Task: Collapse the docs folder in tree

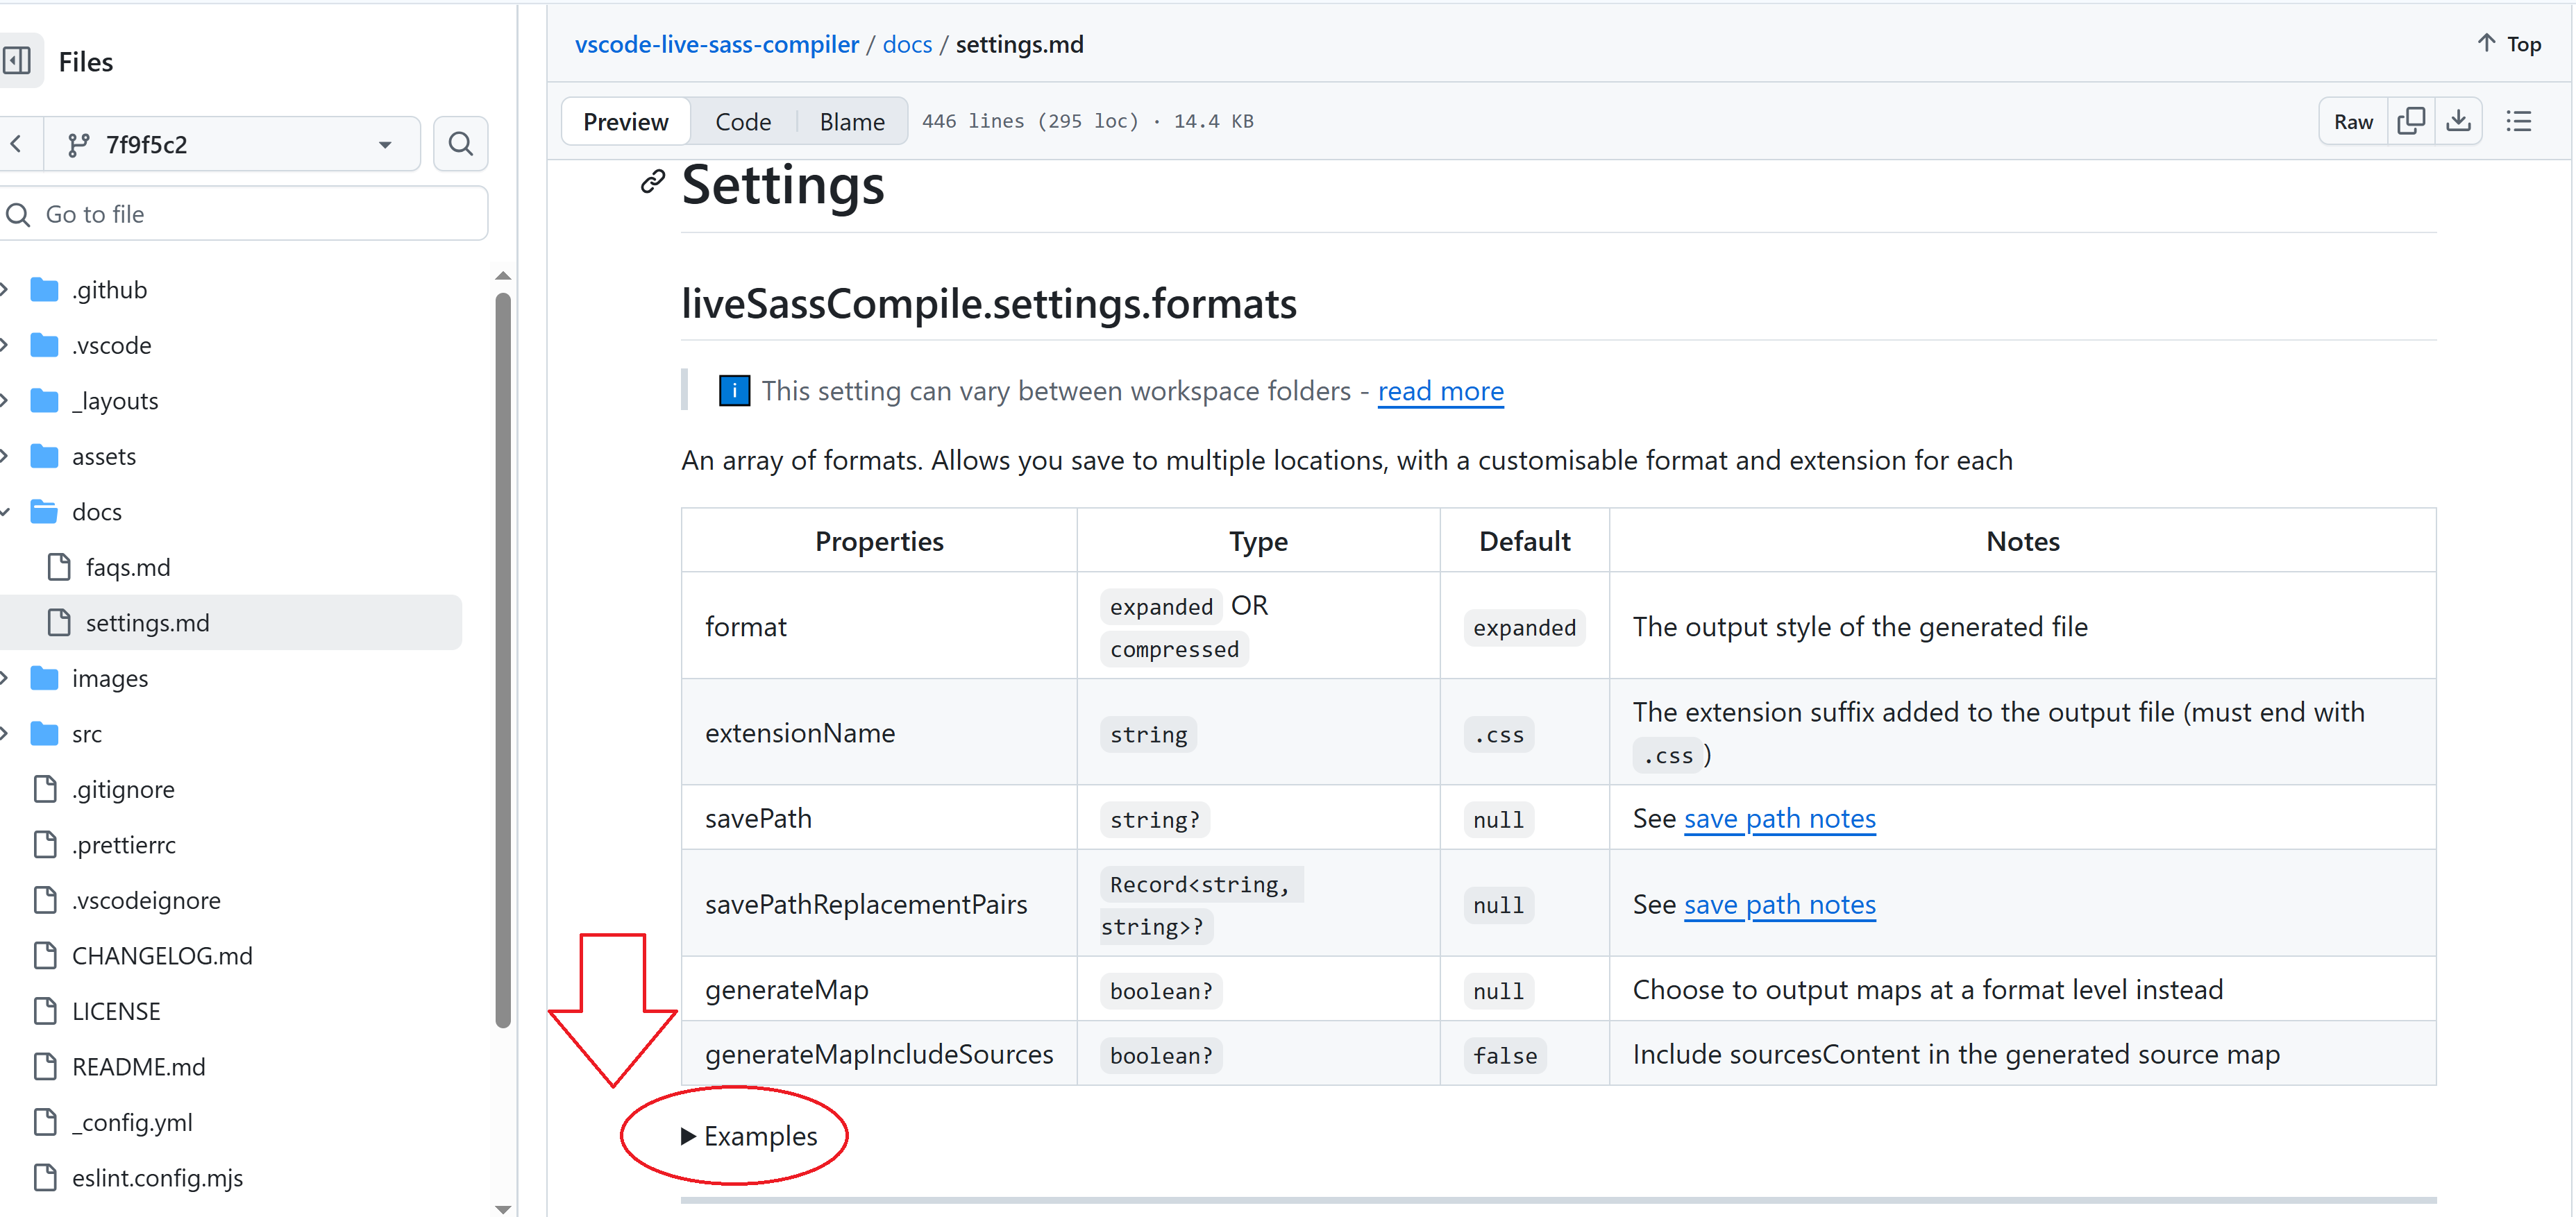Action: click(6, 511)
